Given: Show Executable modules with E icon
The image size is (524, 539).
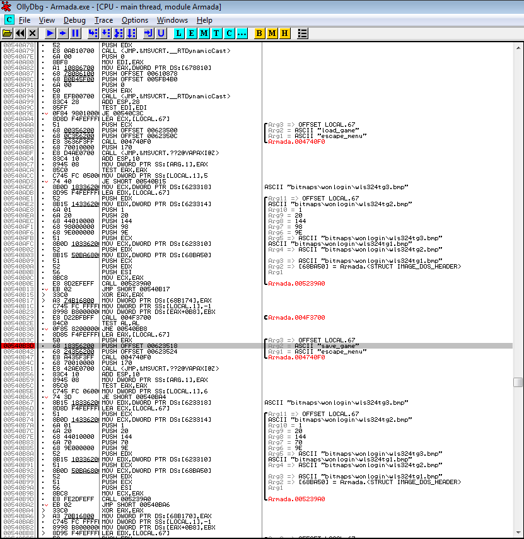Looking at the screenshot, I should point(191,33).
